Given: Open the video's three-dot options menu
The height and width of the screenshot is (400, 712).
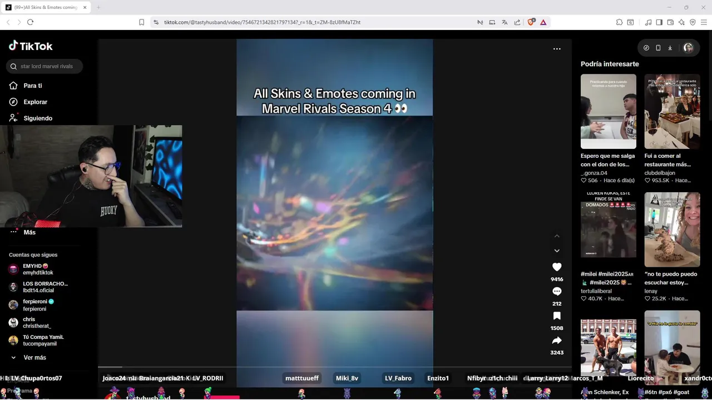Looking at the screenshot, I should pyautogui.click(x=557, y=49).
